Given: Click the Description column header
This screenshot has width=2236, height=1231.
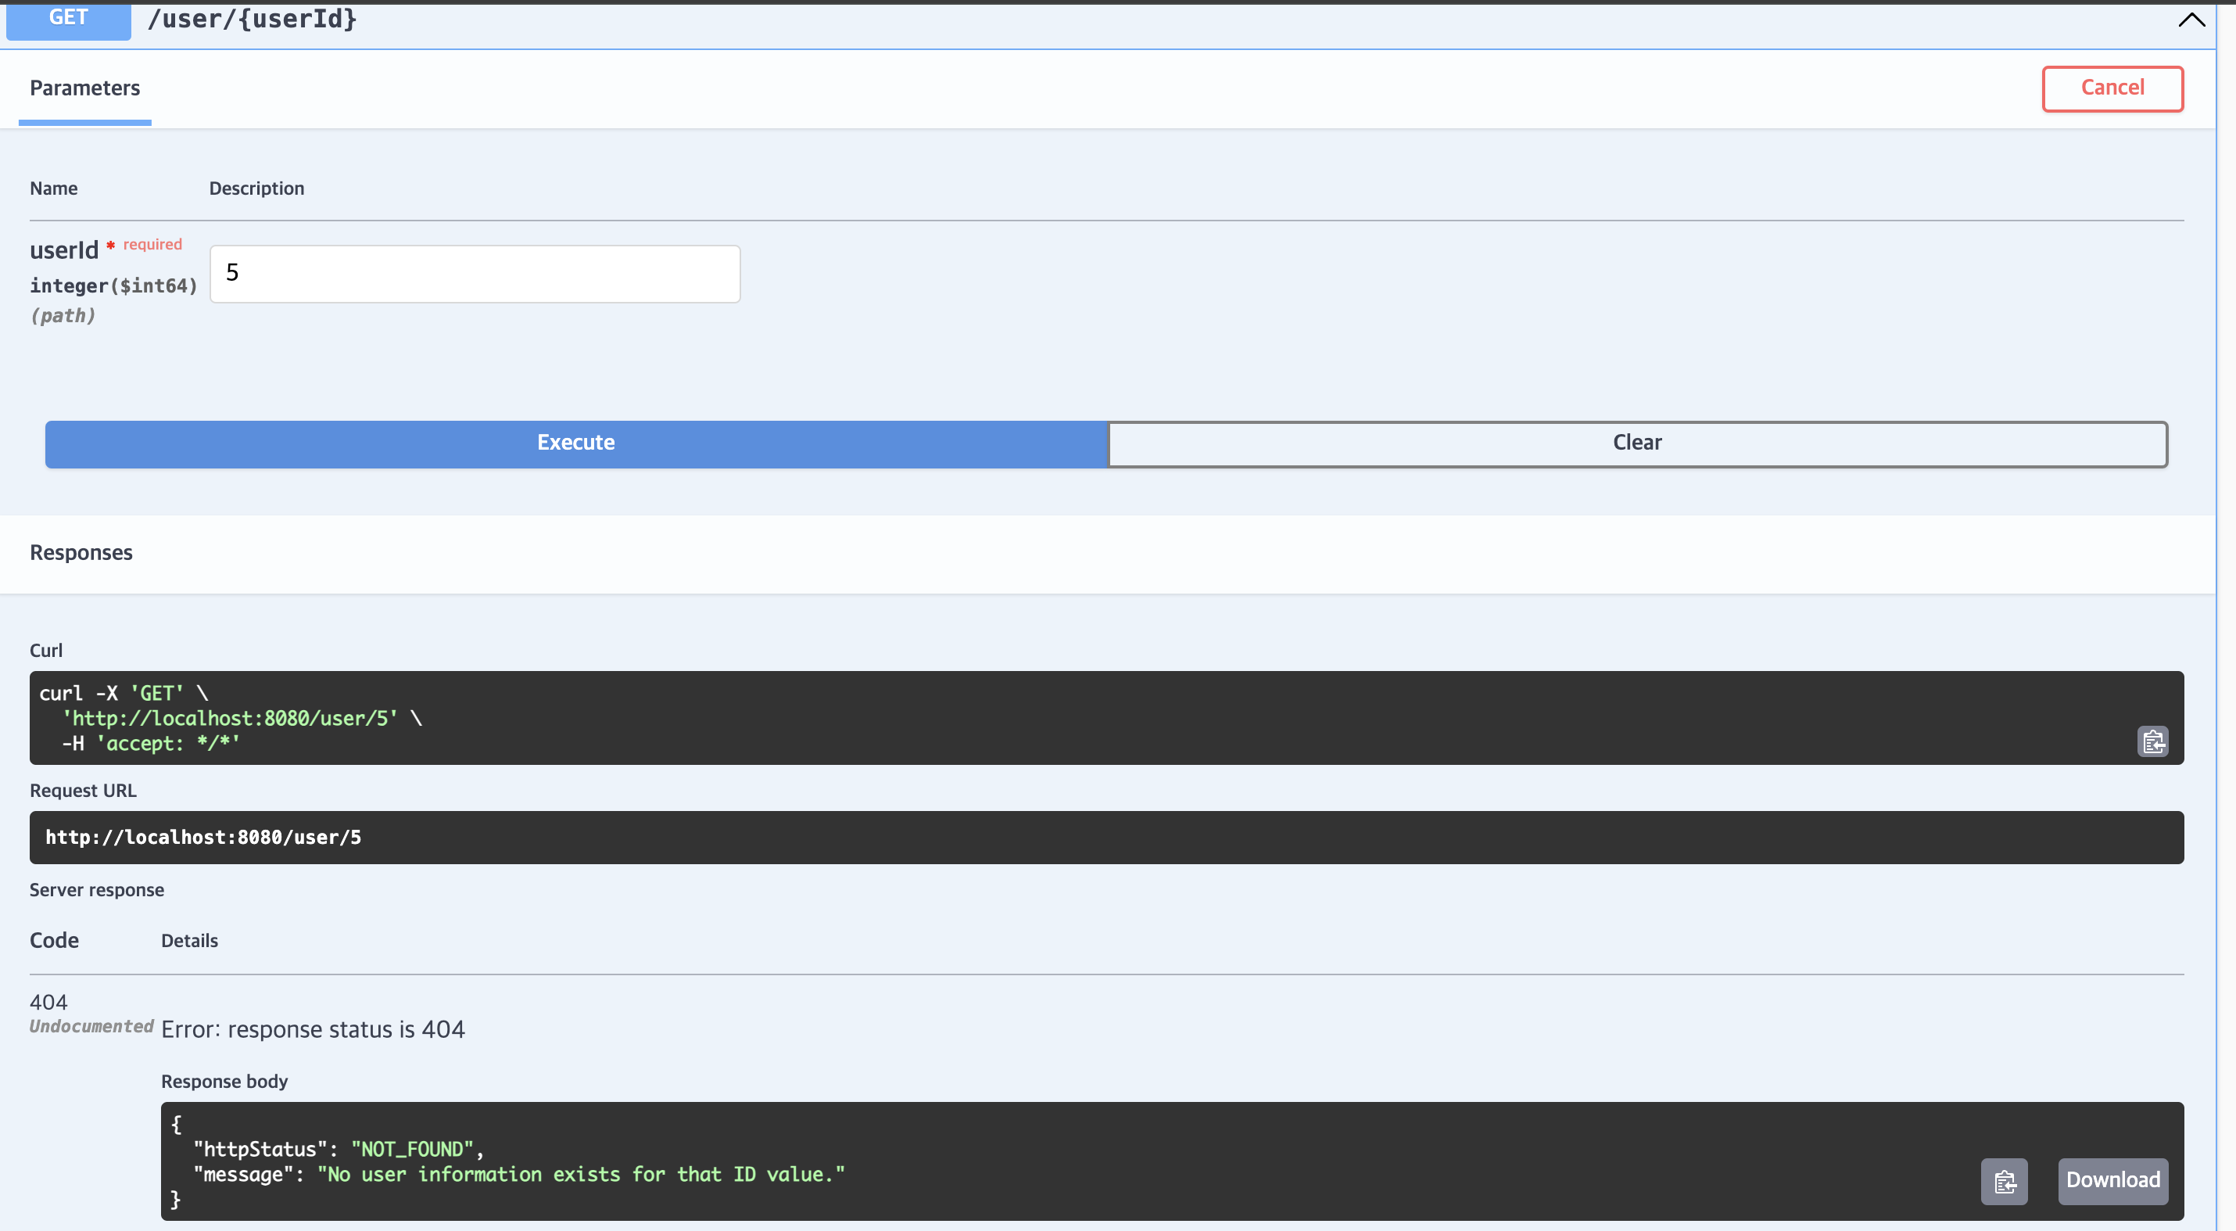Looking at the screenshot, I should click(256, 188).
